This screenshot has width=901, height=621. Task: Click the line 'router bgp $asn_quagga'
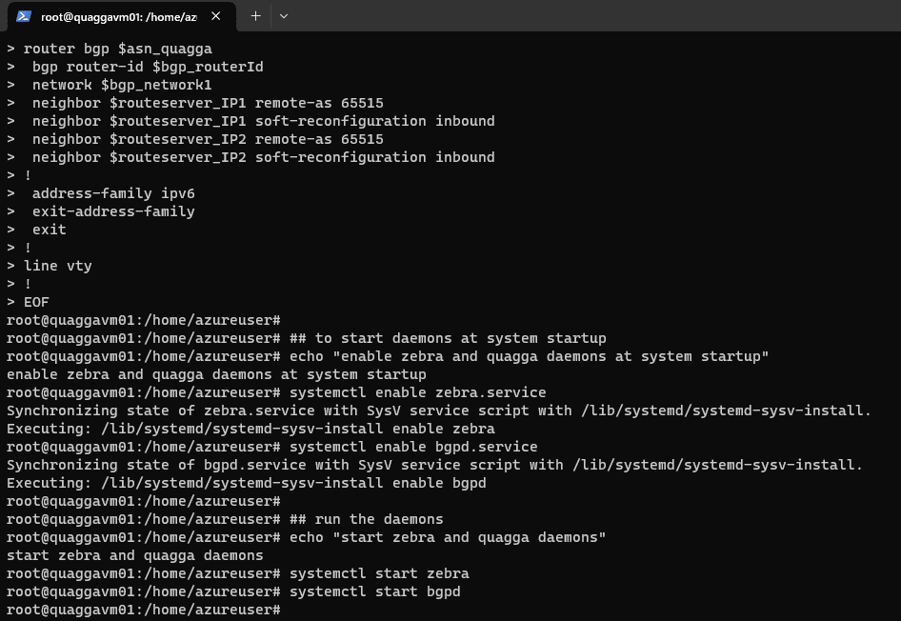(118, 49)
